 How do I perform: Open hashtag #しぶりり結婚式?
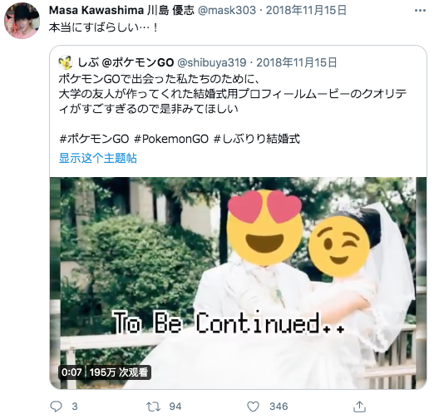(257, 139)
